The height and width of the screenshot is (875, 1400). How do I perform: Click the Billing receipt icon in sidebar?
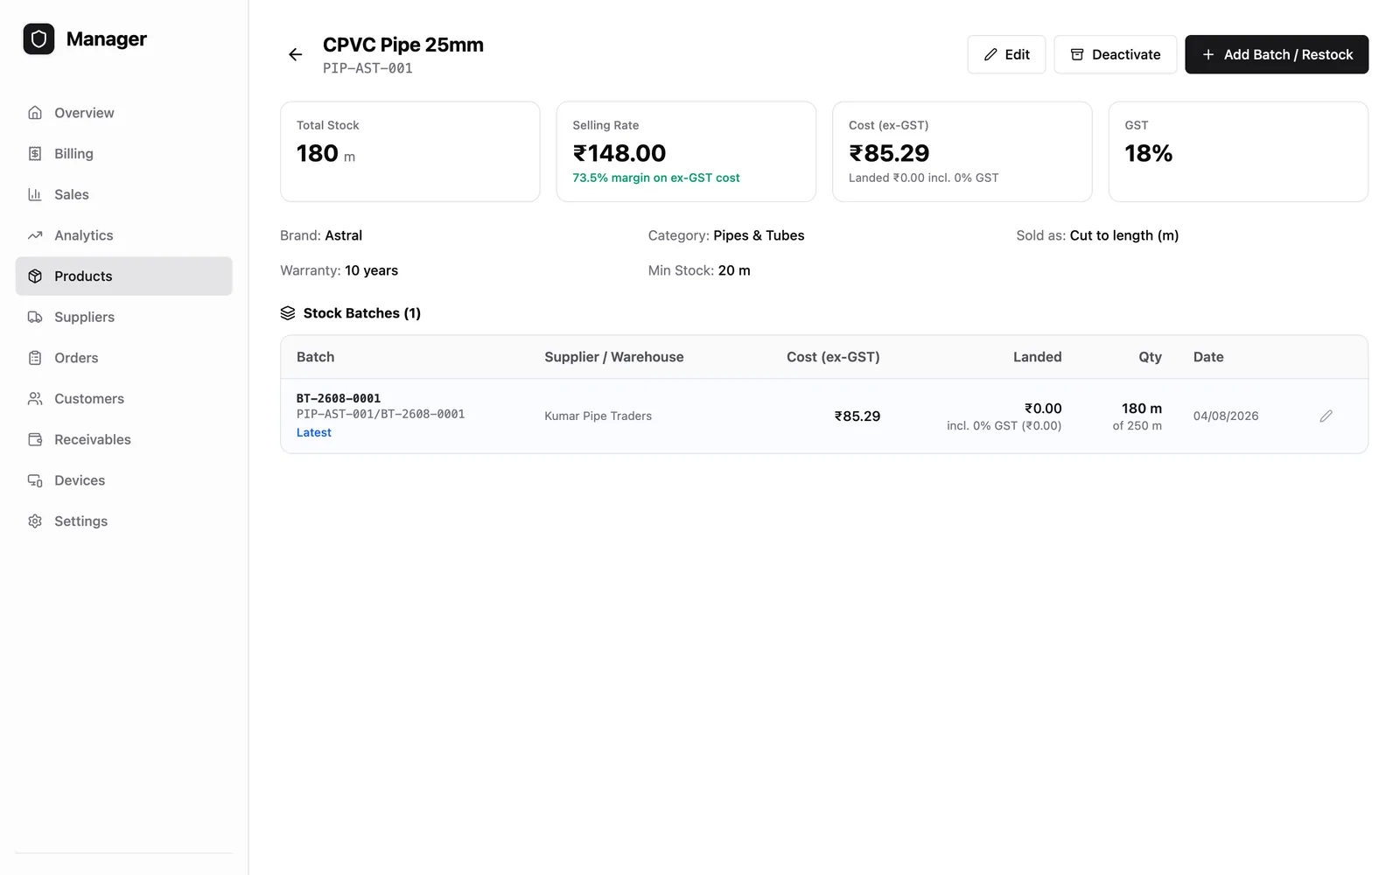click(x=35, y=154)
